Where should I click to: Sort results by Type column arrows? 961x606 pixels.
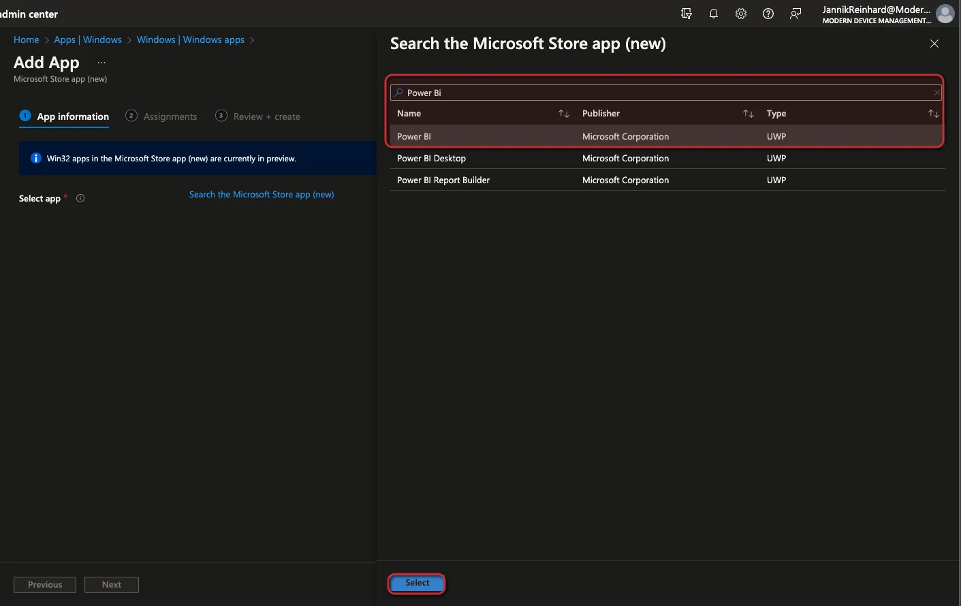(934, 114)
